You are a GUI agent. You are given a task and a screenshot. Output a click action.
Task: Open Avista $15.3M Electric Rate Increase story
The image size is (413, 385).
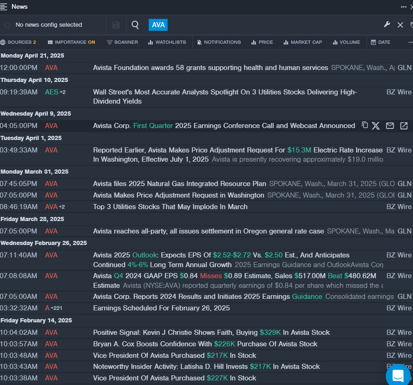coord(238,155)
